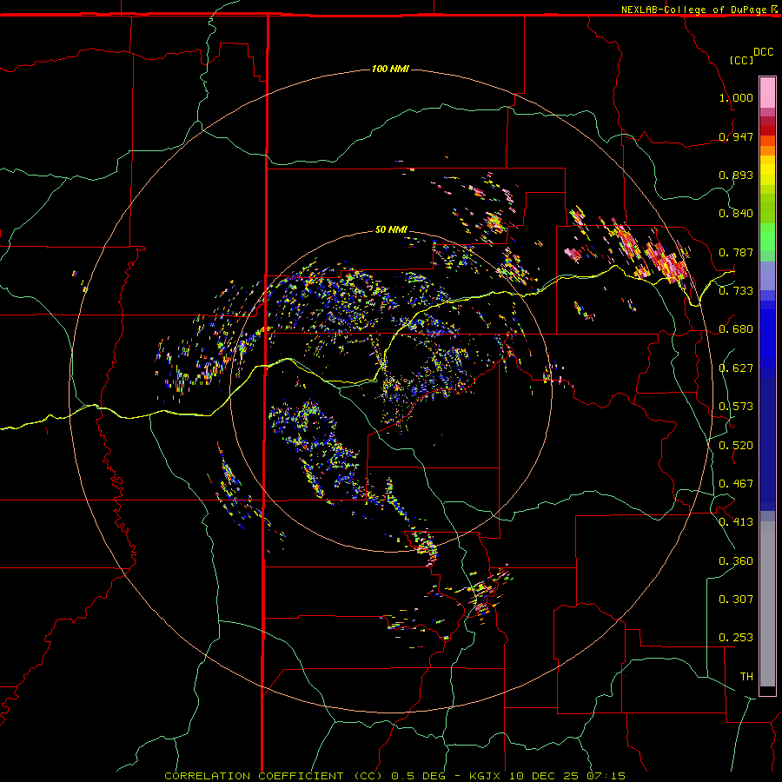The width and height of the screenshot is (782, 782).
Task: Click the KGJX radar site identifier
Action: (x=485, y=776)
